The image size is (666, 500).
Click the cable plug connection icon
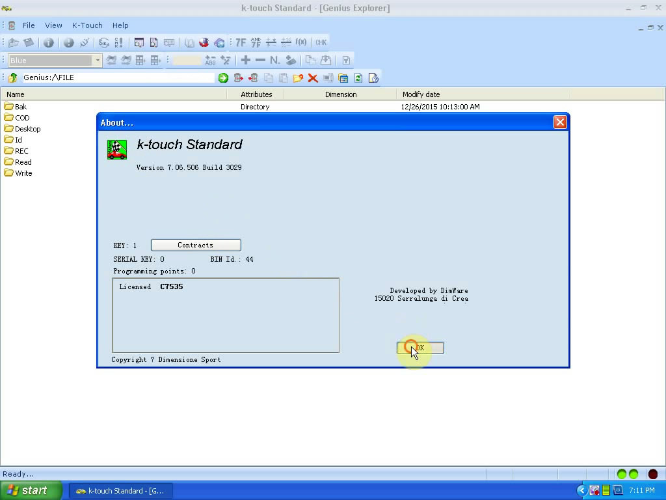[84, 42]
